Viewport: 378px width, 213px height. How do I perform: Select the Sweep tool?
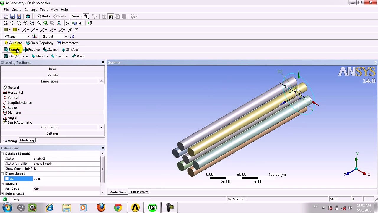50,50
